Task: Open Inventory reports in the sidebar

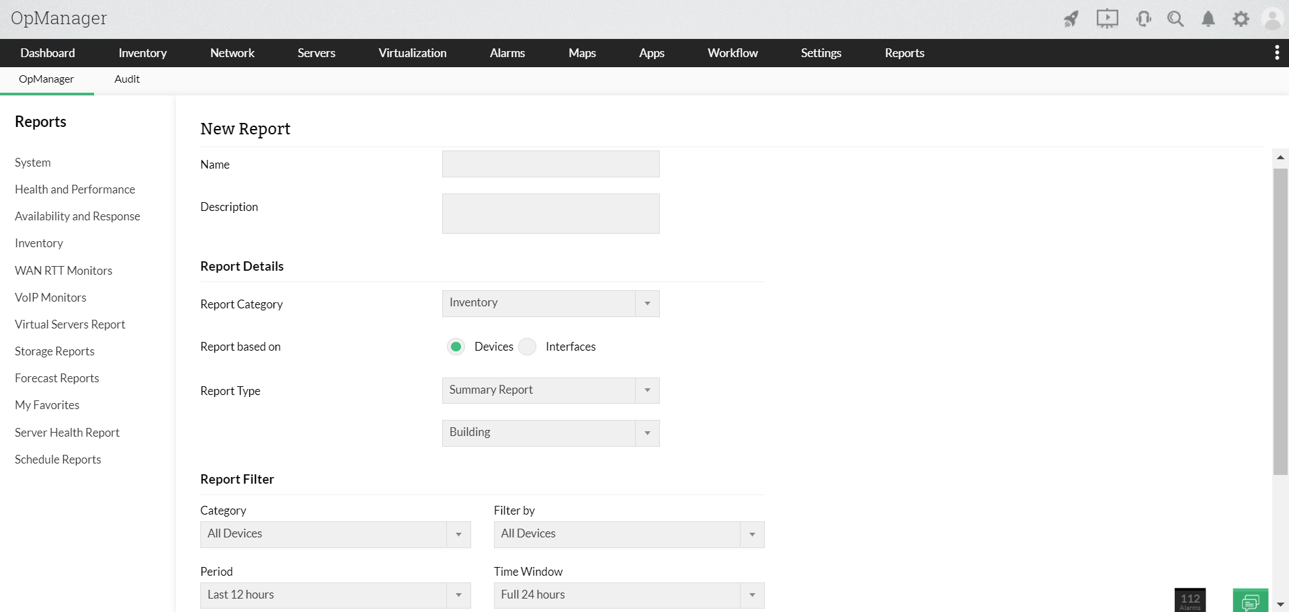Action: click(x=39, y=243)
